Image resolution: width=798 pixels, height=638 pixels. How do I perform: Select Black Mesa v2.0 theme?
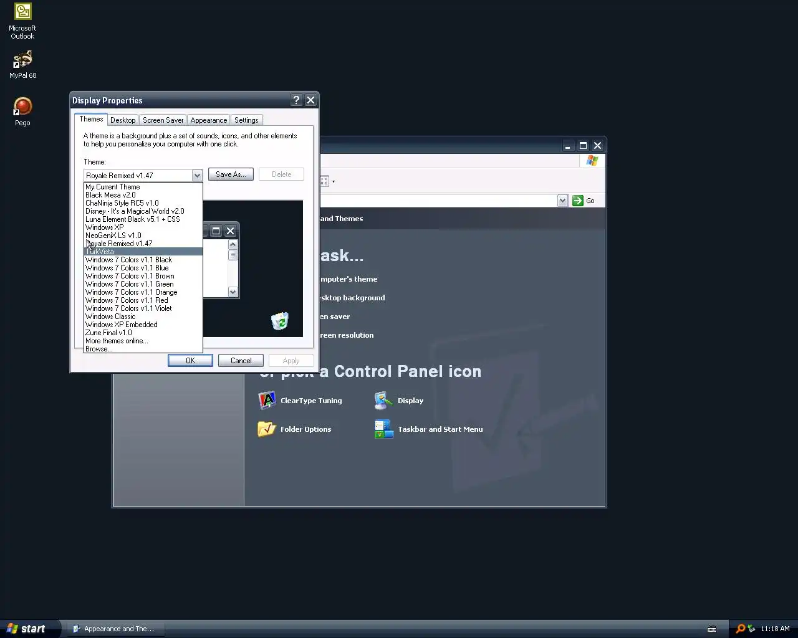pos(143,195)
